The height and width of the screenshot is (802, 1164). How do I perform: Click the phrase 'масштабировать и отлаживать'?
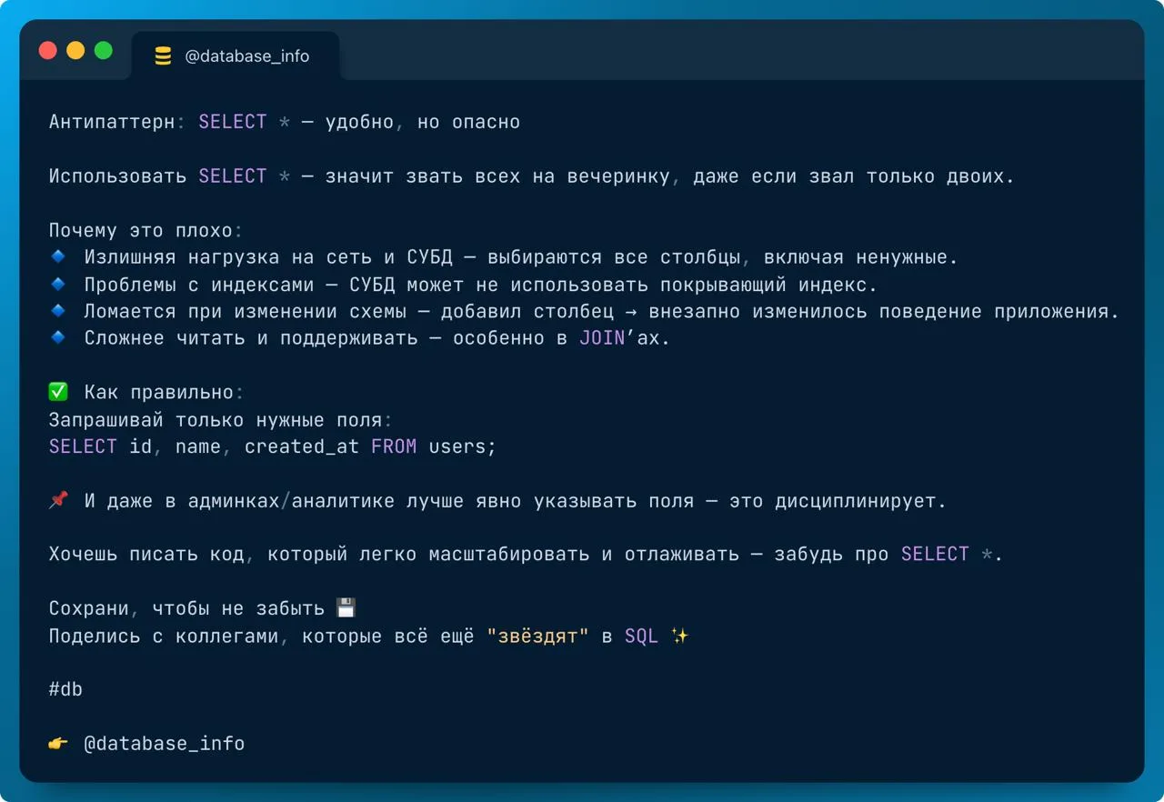584,555
